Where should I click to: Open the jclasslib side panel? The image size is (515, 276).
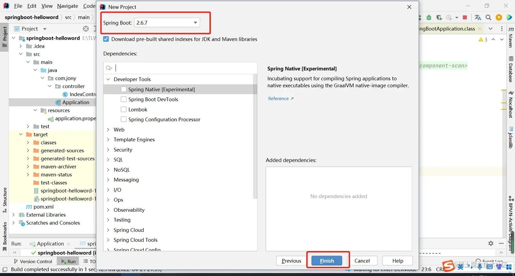(x=511, y=137)
